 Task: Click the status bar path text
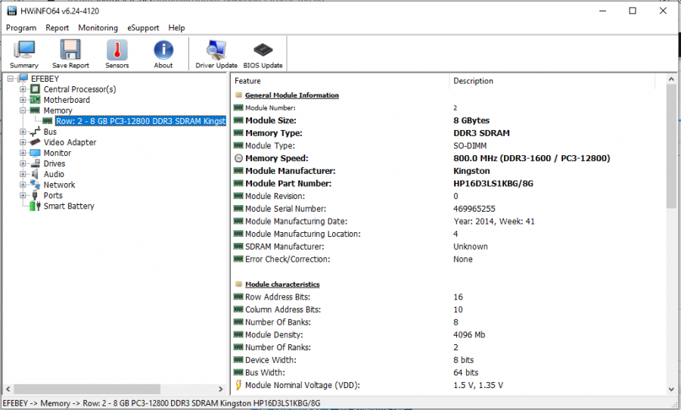coord(162,403)
